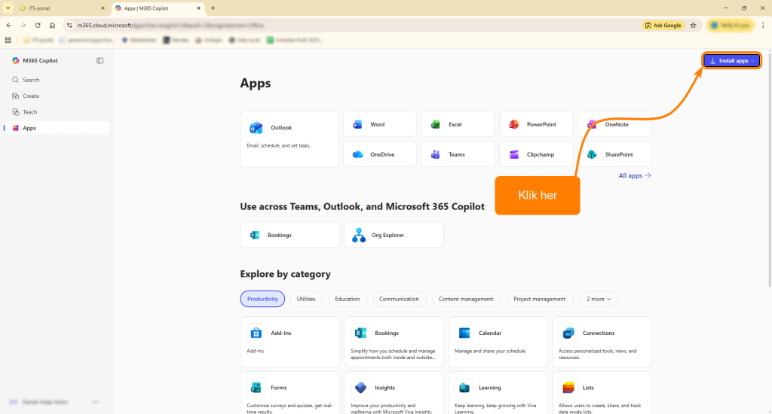This screenshot has height=414, width=772.
Task: Open the Clipchamp app tile
Action: 536,154
